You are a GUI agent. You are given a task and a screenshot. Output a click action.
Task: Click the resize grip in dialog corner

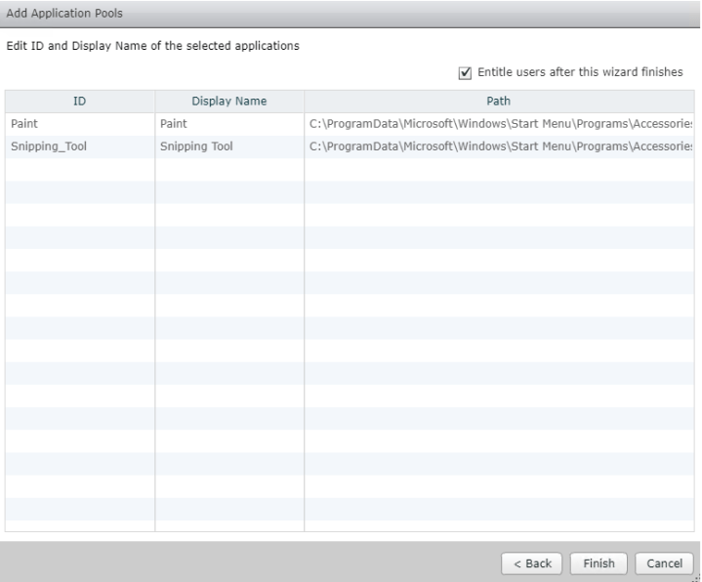click(697, 577)
